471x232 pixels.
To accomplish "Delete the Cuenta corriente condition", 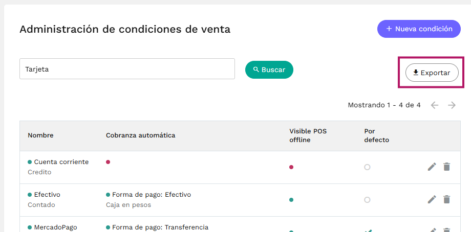I will tap(446, 167).
